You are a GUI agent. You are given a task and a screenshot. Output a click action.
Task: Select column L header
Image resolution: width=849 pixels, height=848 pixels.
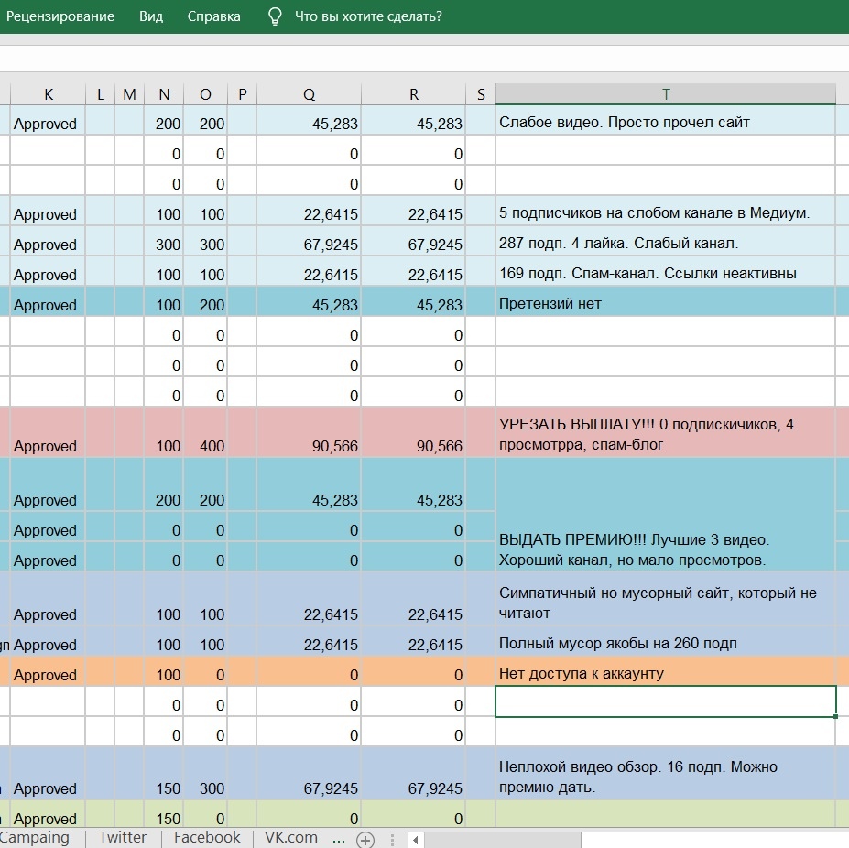[x=100, y=94]
